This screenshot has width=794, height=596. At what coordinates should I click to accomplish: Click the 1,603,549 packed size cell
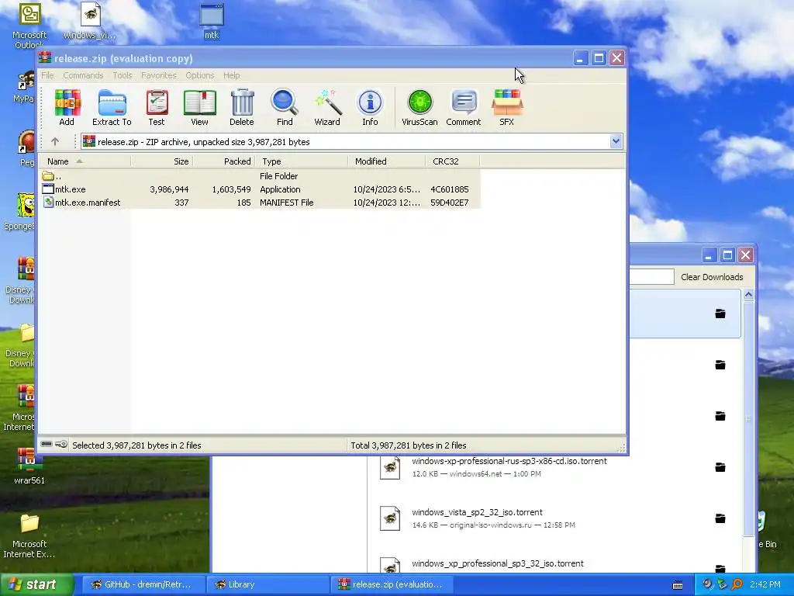231,189
